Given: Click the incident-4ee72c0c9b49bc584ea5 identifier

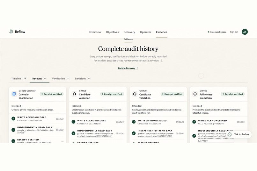Looking at the screenshot, I should pos(127,61).
